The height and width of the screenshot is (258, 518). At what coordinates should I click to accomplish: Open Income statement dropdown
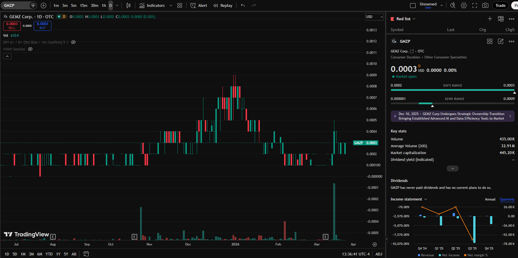[x=409, y=199]
